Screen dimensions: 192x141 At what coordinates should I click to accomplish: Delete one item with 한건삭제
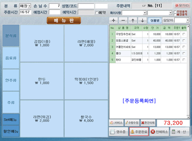[x=148, y=123]
